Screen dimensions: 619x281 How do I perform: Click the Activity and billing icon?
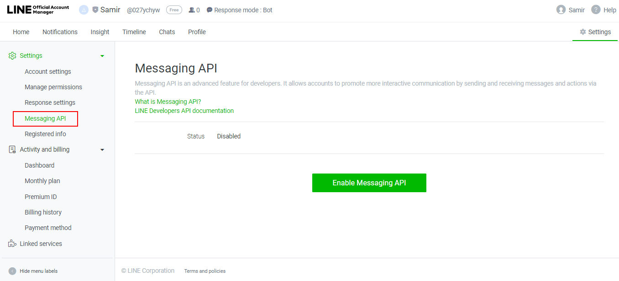(x=11, y=149)
